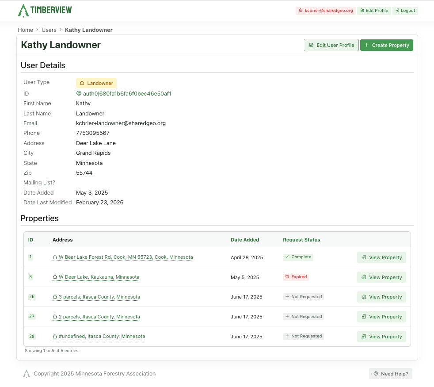Click the date February 23, 2026
The height and width of the screenshot is (387, 434).
pyautogui.click(x=99, y=203)
